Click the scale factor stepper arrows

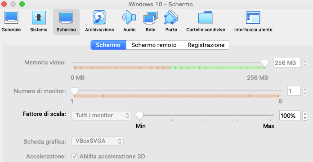tap(305, 115)
